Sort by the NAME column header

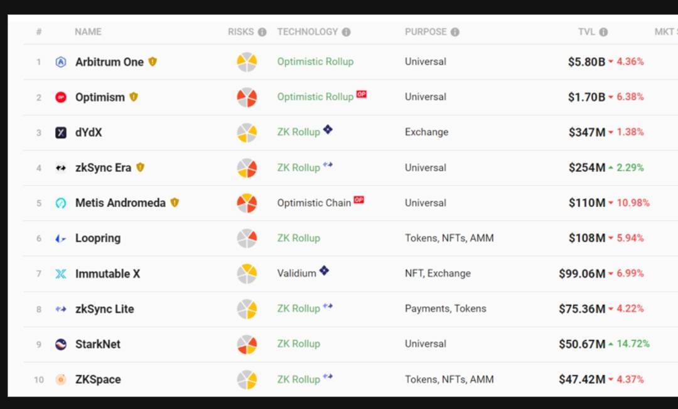(89, 32)
